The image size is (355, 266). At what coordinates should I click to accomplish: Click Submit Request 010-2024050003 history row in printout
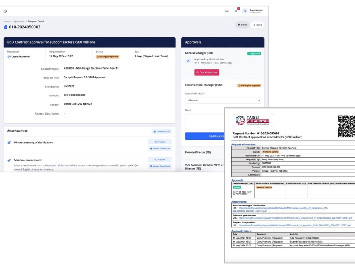pos(293,242)
